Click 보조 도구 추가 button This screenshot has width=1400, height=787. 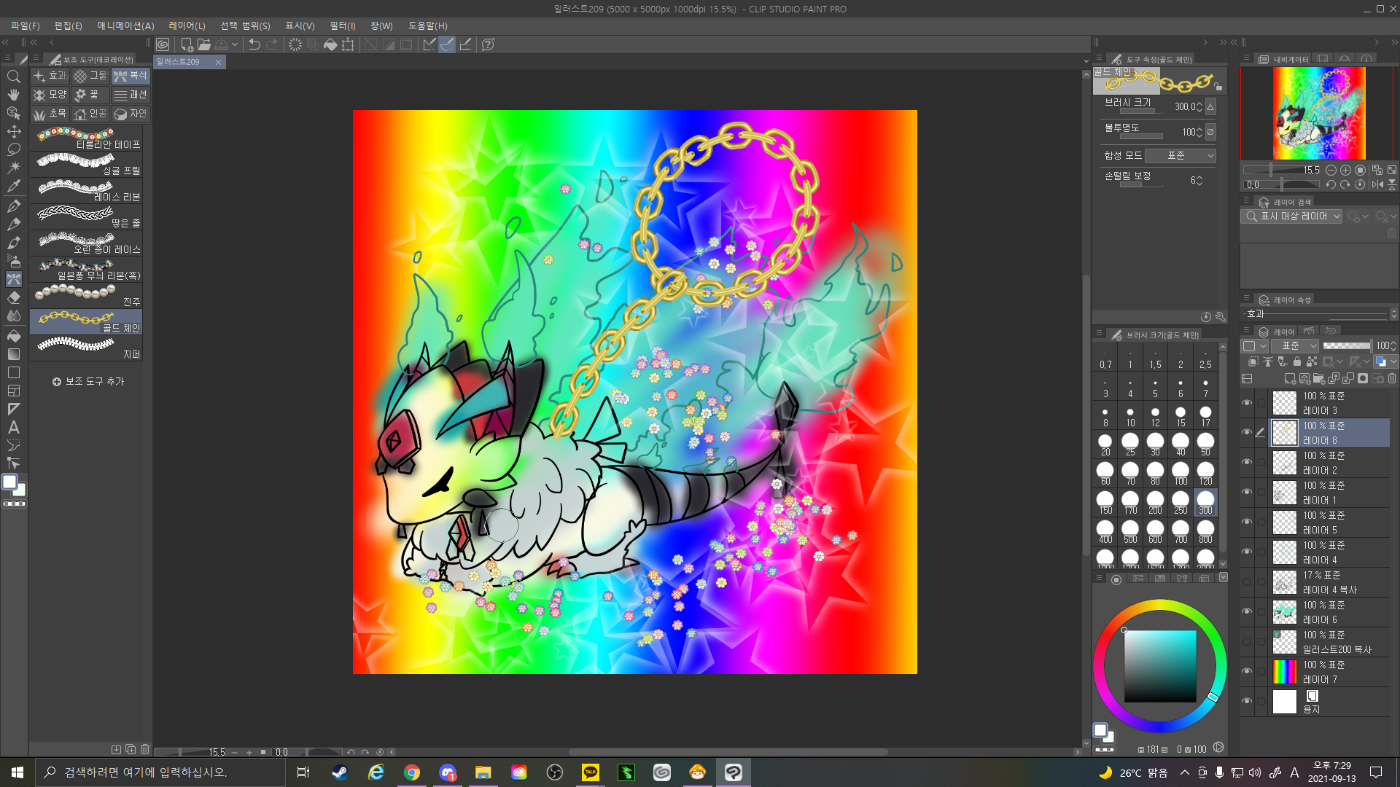pos(87,381)
